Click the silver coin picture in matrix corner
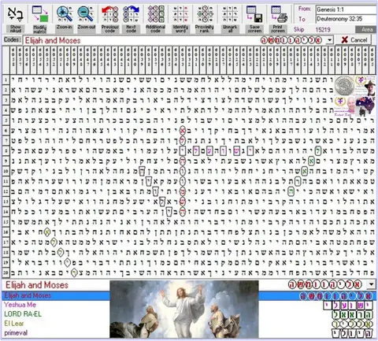Viewport: 378px width, 341px height. 344,85
